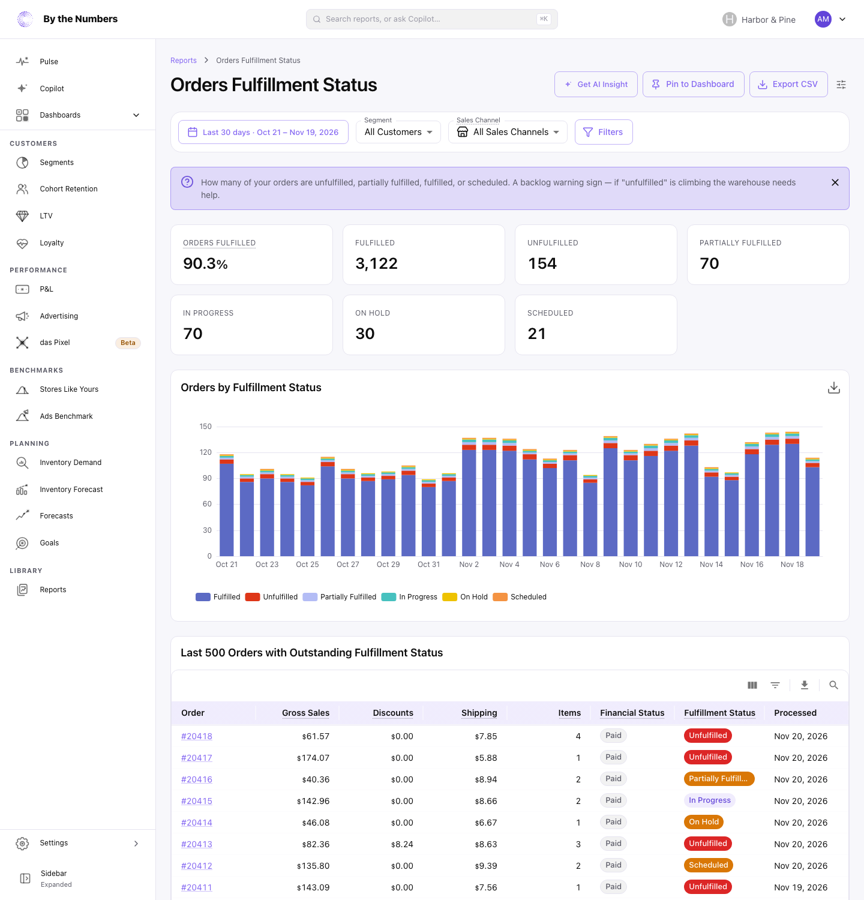The width and height of the screenshot is (864, 900).
Task: Download the Orders by Fulfillment Status chart
Action: tap(834, 388)
